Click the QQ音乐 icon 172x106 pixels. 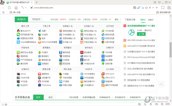click(x=40, y=52)
